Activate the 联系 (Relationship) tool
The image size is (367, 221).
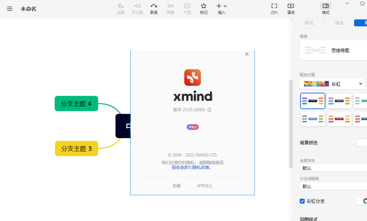[154, 9]
